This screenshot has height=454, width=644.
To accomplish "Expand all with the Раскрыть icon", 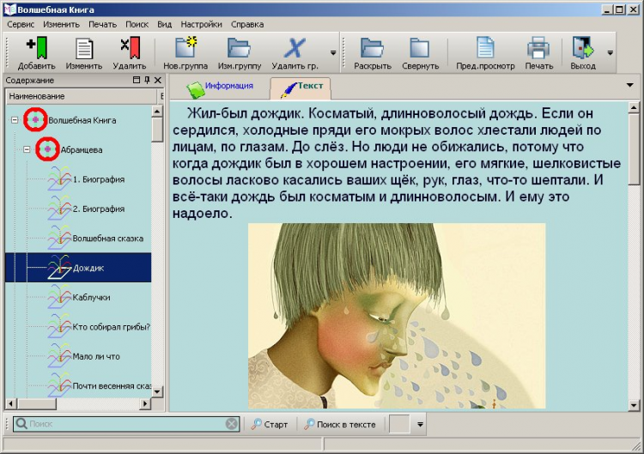I will pos(372,47).
